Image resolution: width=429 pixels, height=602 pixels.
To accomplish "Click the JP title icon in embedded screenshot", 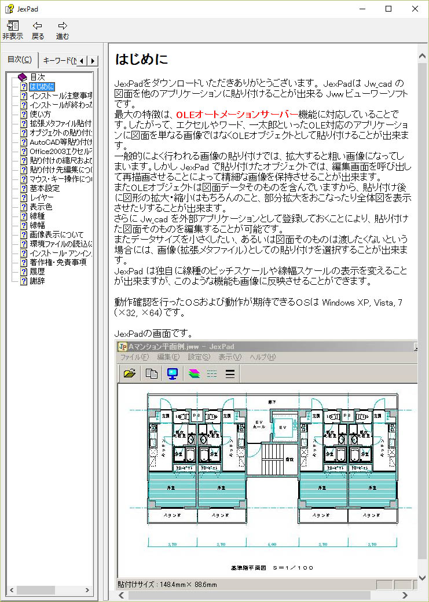I will click(123, 347).
